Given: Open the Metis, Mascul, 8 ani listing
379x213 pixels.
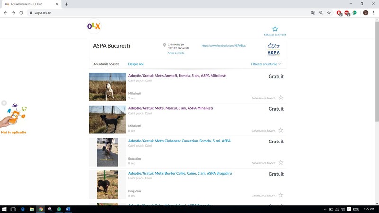Looking at the screenshot, I should click(x=171, y=108).
